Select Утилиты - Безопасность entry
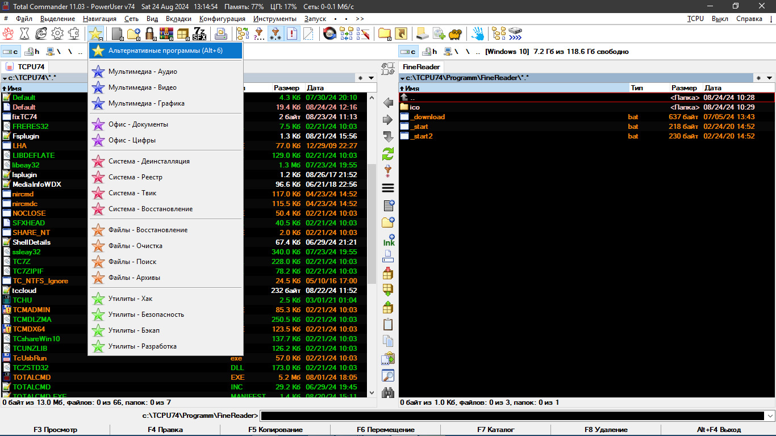Image resolution: width=776 pixels, height=436 pixels. pyautogui.click(x=165, y=315)
